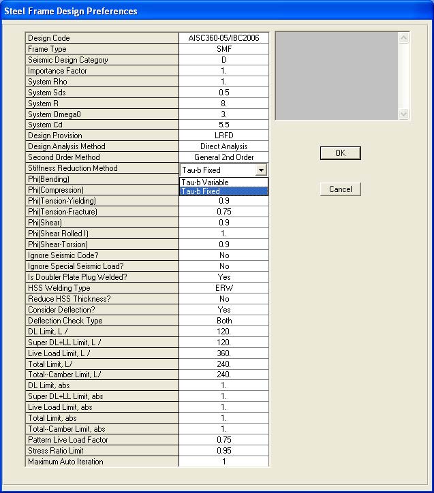Select the Design Code value AISC360-05/IBC2006
This screenshot has width=434, height=493.
point(223,38)
